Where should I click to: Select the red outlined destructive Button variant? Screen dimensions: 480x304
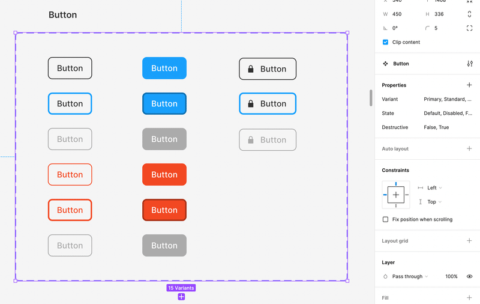tap(70, 174)
